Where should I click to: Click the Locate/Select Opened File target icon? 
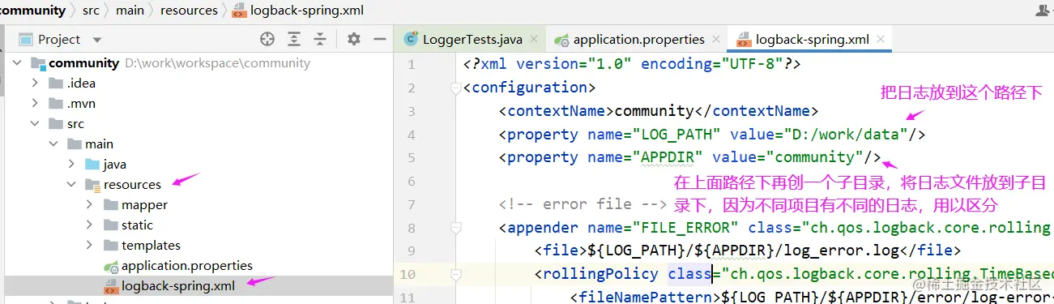coord(267,39)
